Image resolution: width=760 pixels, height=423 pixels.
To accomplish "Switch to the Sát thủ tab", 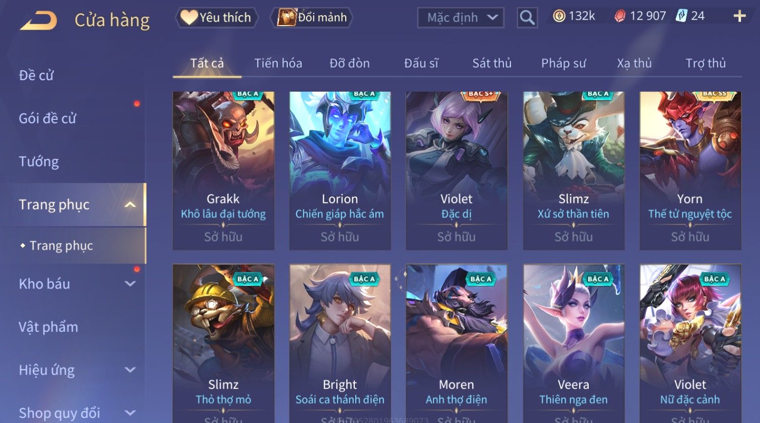I will point(492,63).
